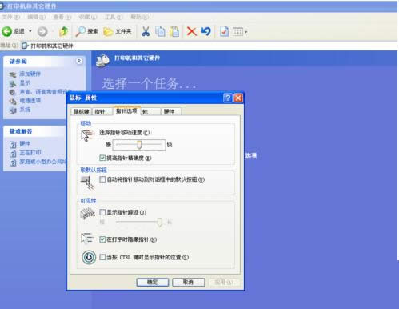Collapse the See Also sidebar panel
Viewport: 399px width, 309px height.
pos(79,61)
